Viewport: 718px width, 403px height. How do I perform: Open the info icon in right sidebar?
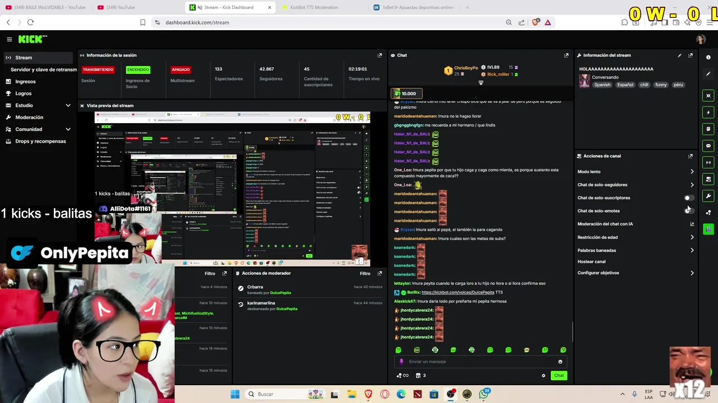[708, 57]
